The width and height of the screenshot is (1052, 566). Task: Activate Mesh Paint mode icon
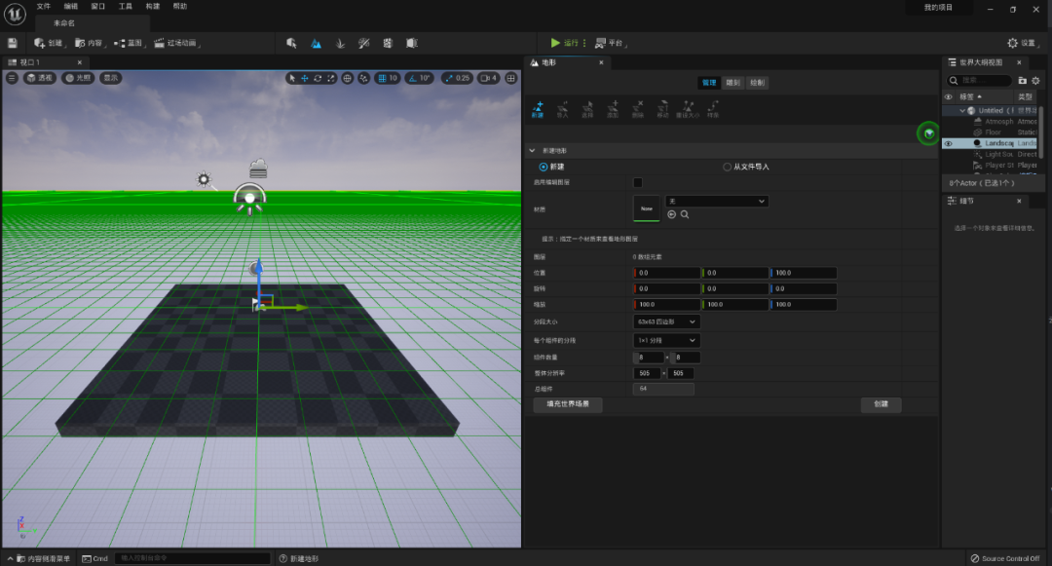click(x=363, y=43)
